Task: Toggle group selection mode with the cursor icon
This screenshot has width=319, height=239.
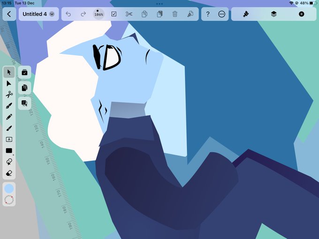Action: (24, 103)
